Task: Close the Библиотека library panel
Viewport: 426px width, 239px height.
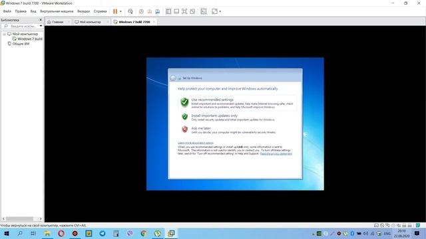Action: click(41, 20)
